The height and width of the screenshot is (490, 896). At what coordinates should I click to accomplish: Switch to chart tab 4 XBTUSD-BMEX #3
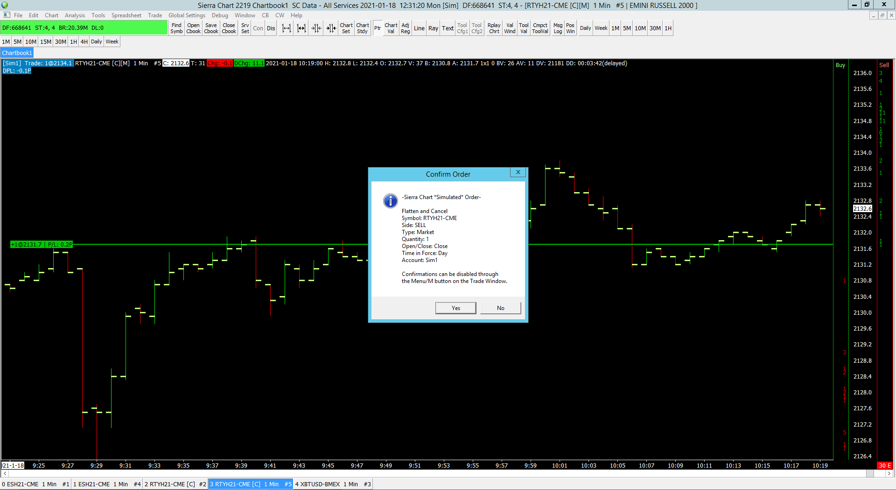(x=333, y=484)
